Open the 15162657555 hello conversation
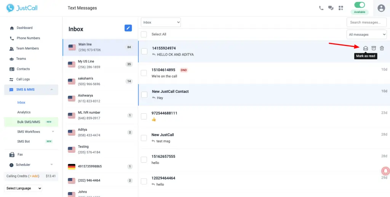The image size is (390, 197). pyautogui.click(x=264, y=159)
